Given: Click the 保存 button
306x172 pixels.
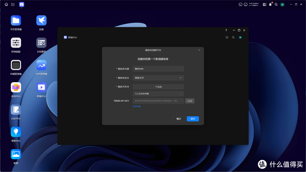Looking at the screenshot, I should coord(193,119).
